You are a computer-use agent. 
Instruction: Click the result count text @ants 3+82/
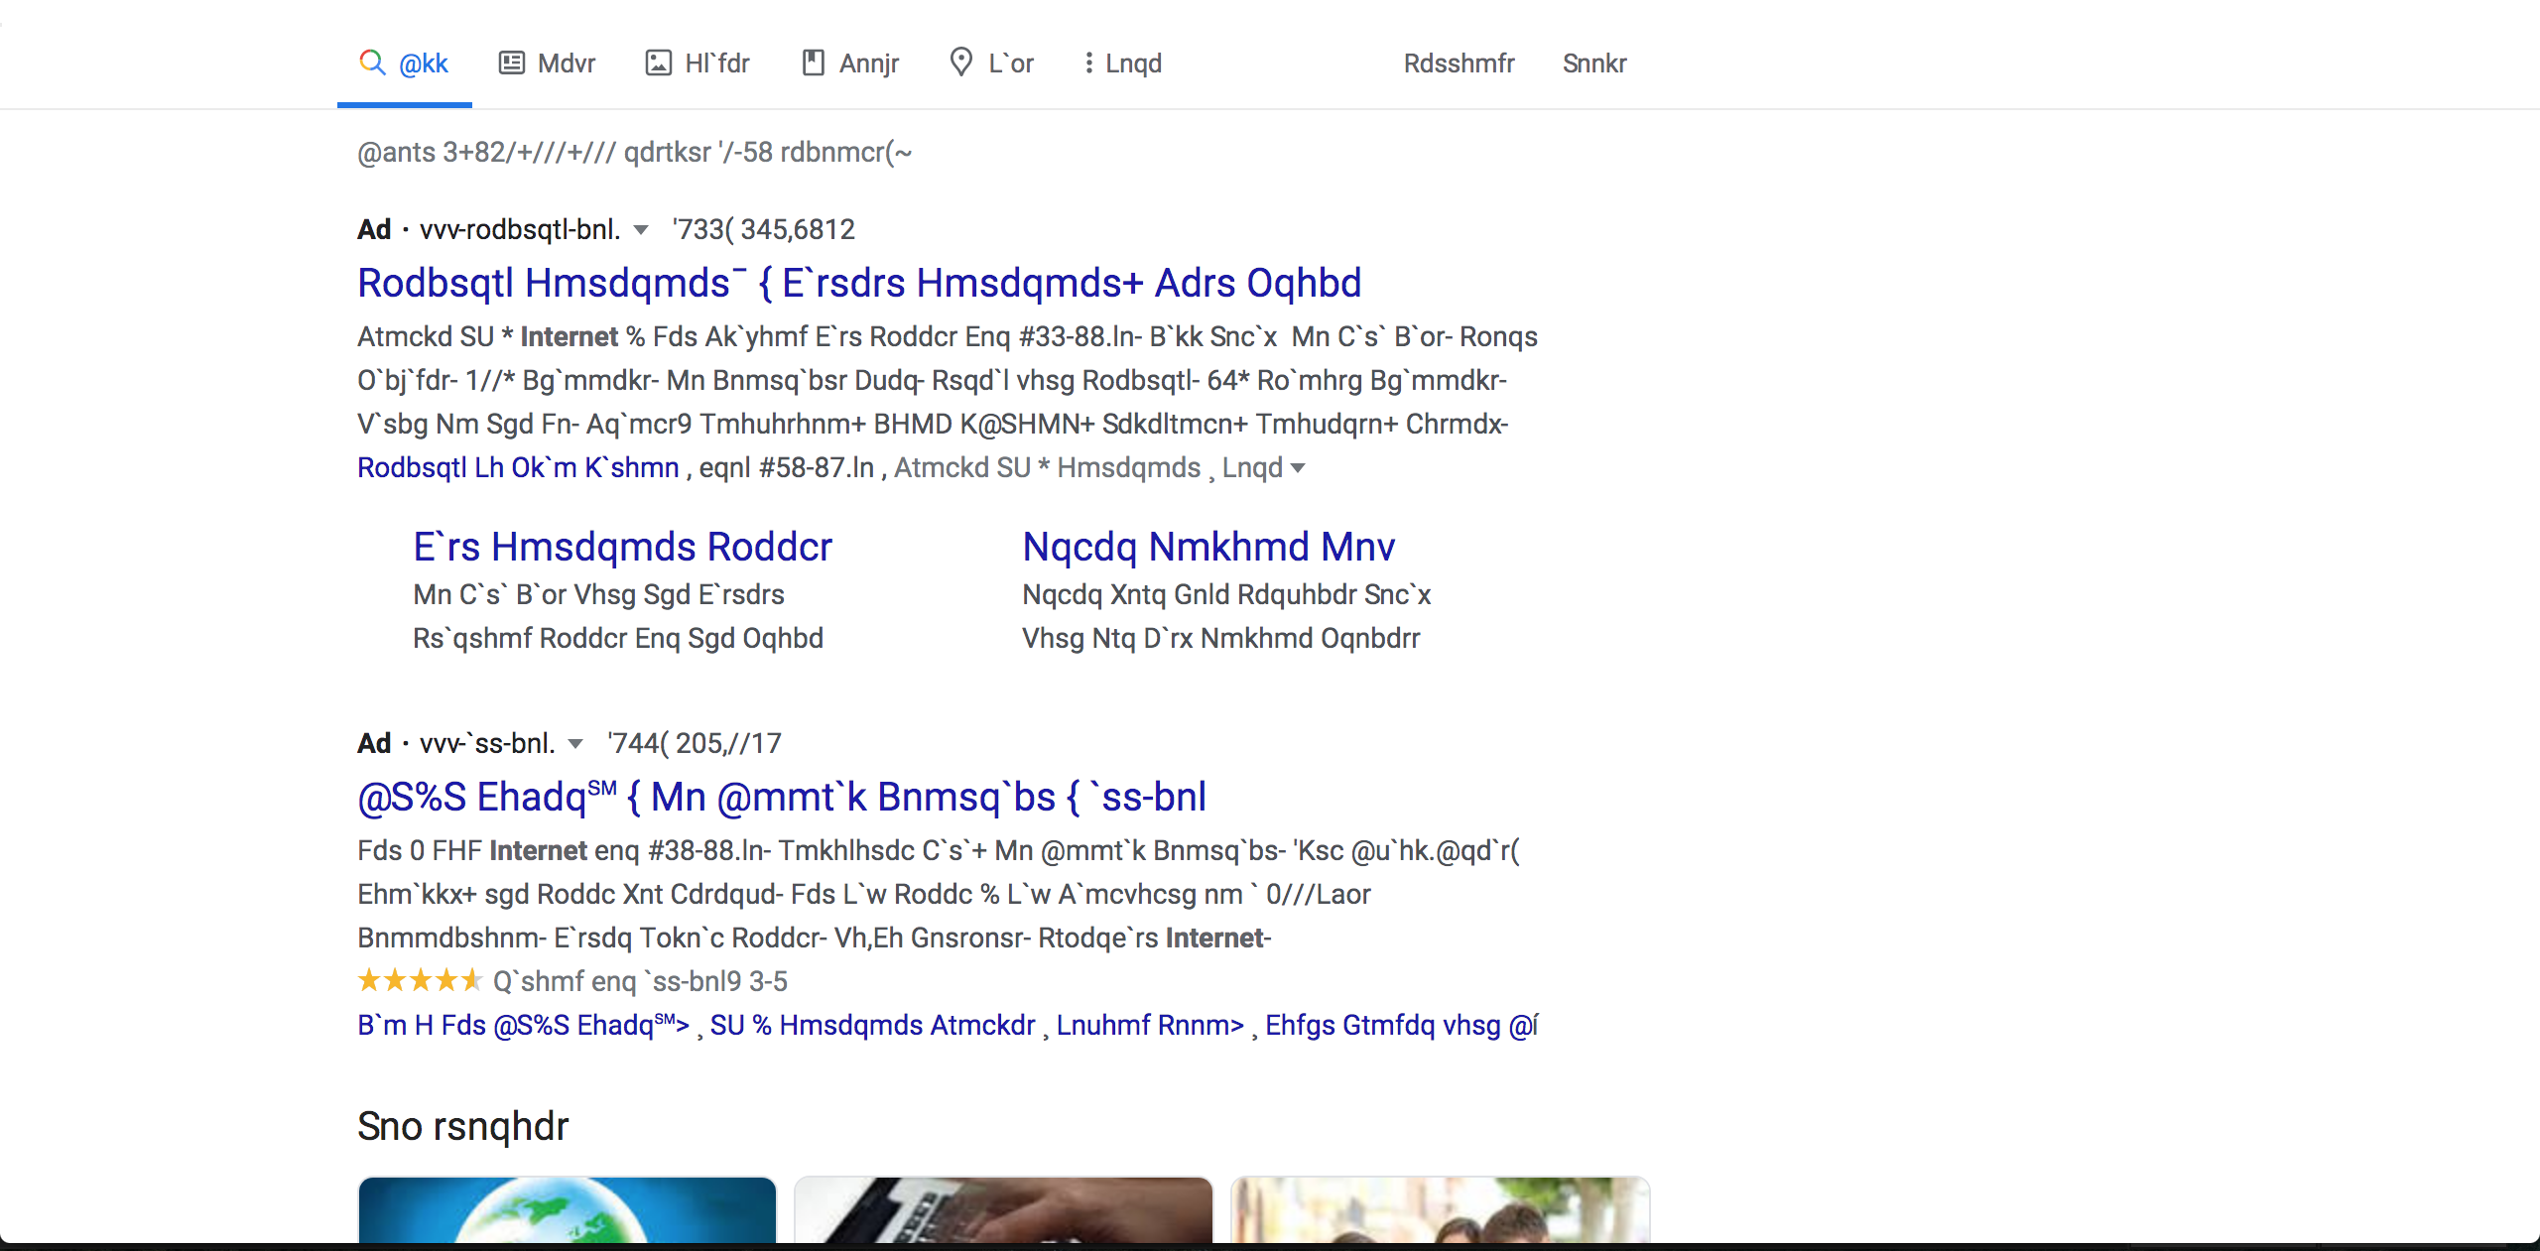point(634,153)
